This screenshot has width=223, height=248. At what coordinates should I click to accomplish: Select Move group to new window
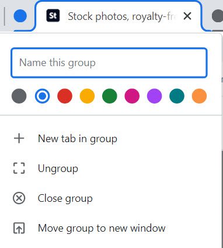111,228
